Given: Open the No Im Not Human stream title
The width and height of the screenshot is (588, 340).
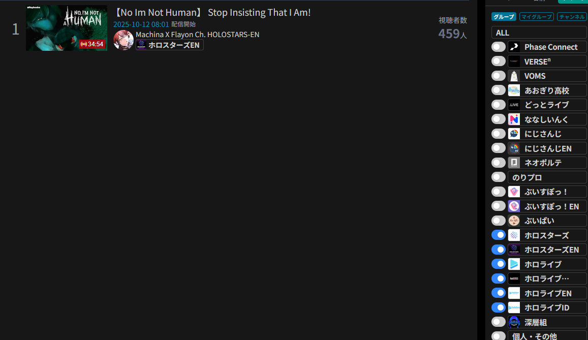Looking at the screenshot, I should pos(212,12).
